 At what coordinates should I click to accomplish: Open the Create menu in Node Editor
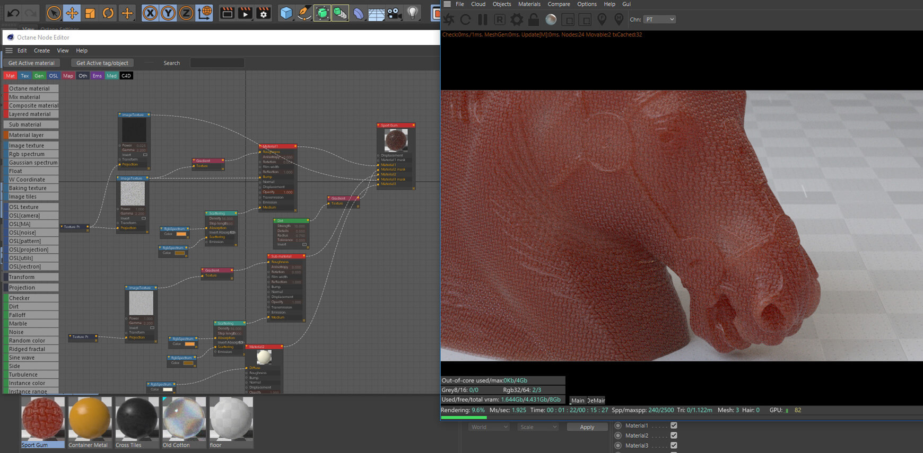[42, 51]
